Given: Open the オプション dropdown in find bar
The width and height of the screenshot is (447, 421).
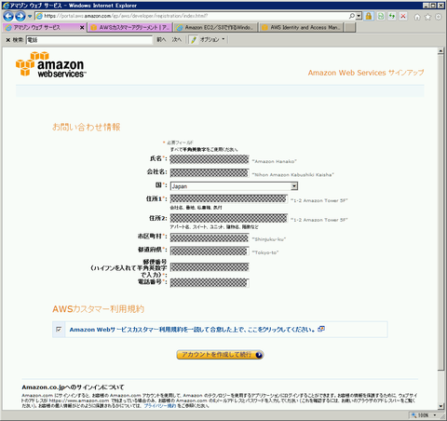Looking at the screenshot, I should coord(212,40).
